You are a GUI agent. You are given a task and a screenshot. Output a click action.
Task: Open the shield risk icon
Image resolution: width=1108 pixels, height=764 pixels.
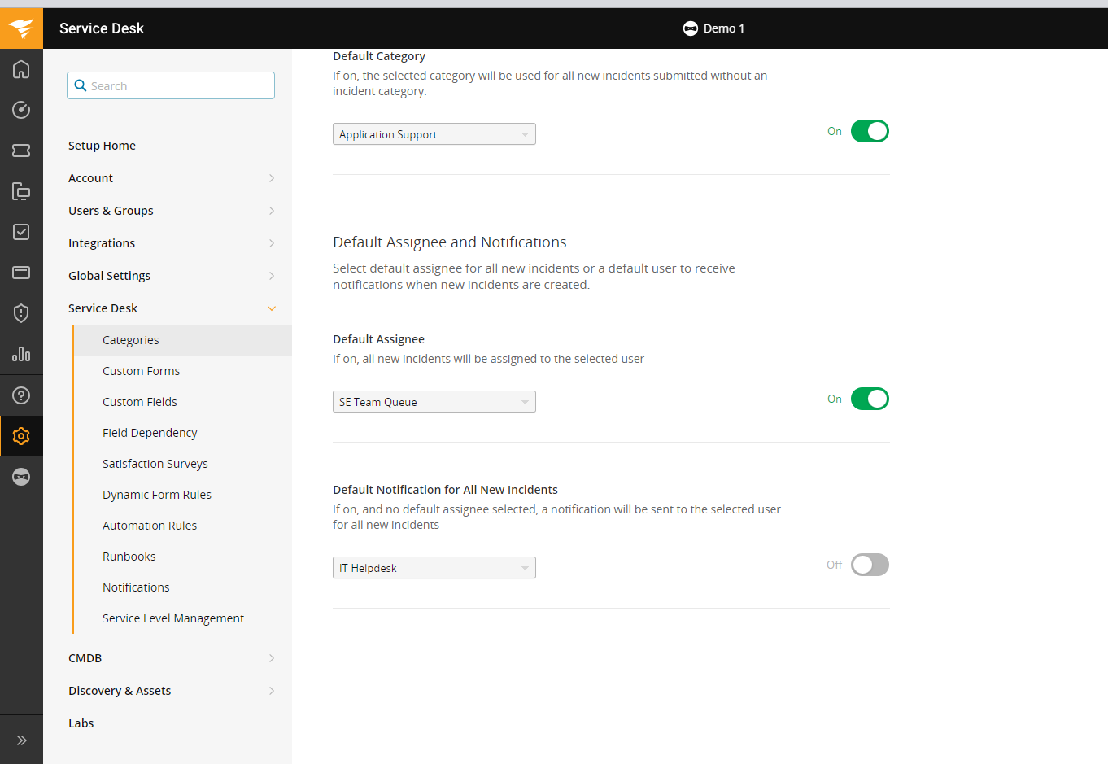21,313
